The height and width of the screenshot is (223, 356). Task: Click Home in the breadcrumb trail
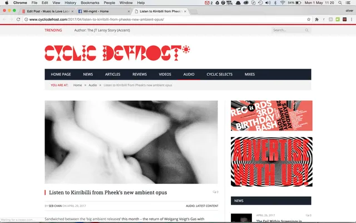point(77,85)
